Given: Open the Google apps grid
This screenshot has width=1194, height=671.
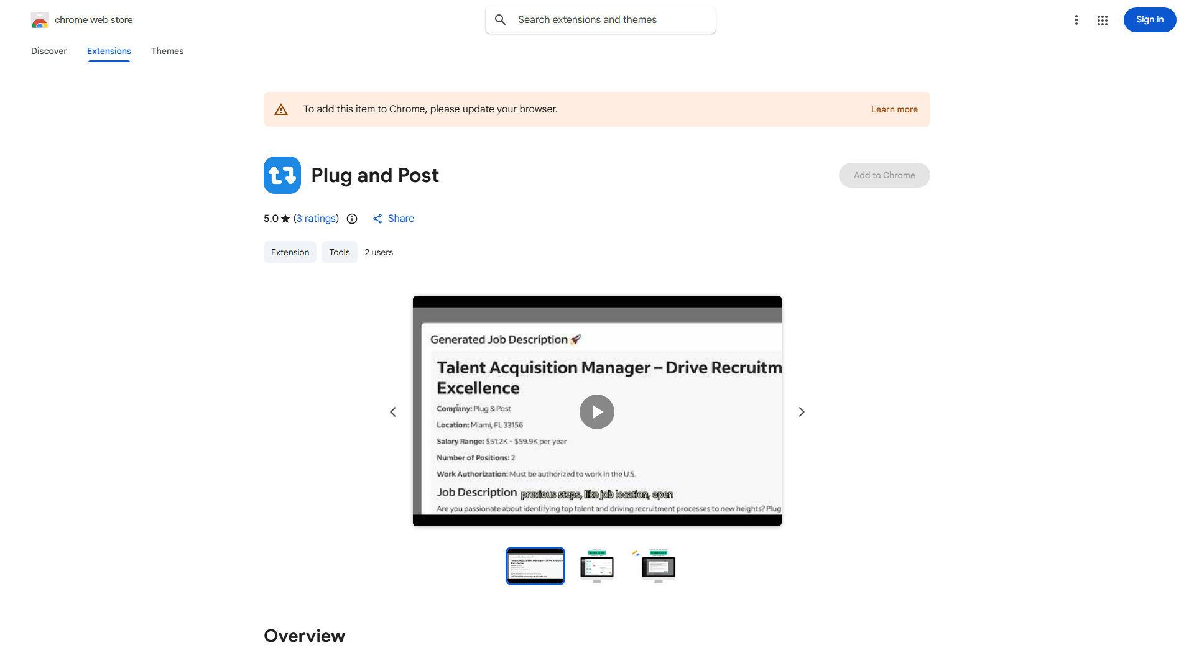Looking at the screenshot, I should [1103, 20].
